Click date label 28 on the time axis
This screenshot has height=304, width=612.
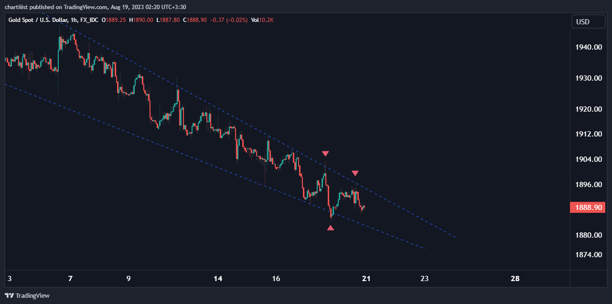click(x=515, y=279)
